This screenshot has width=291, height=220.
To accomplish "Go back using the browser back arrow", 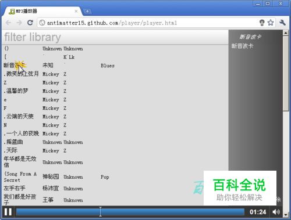I will (x=8, y=23).
